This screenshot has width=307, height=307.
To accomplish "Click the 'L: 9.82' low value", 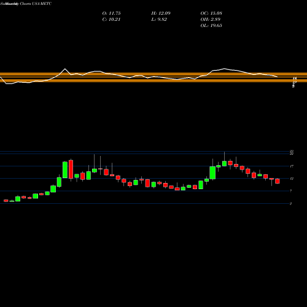I will pyautogui.click(x=159, y=20).
